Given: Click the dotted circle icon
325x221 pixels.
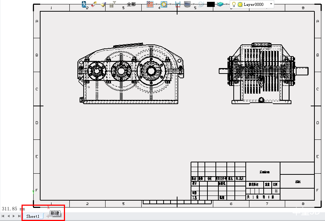Looking at the screenshot, I should point(201,4).
